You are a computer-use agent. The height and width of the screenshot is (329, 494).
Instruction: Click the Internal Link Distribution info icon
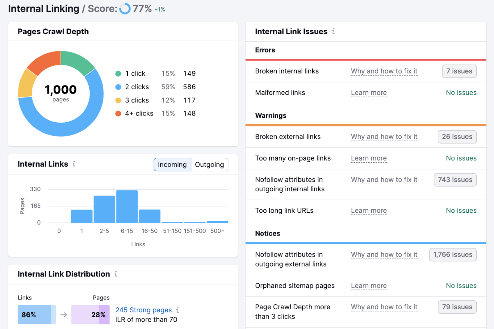116,274
